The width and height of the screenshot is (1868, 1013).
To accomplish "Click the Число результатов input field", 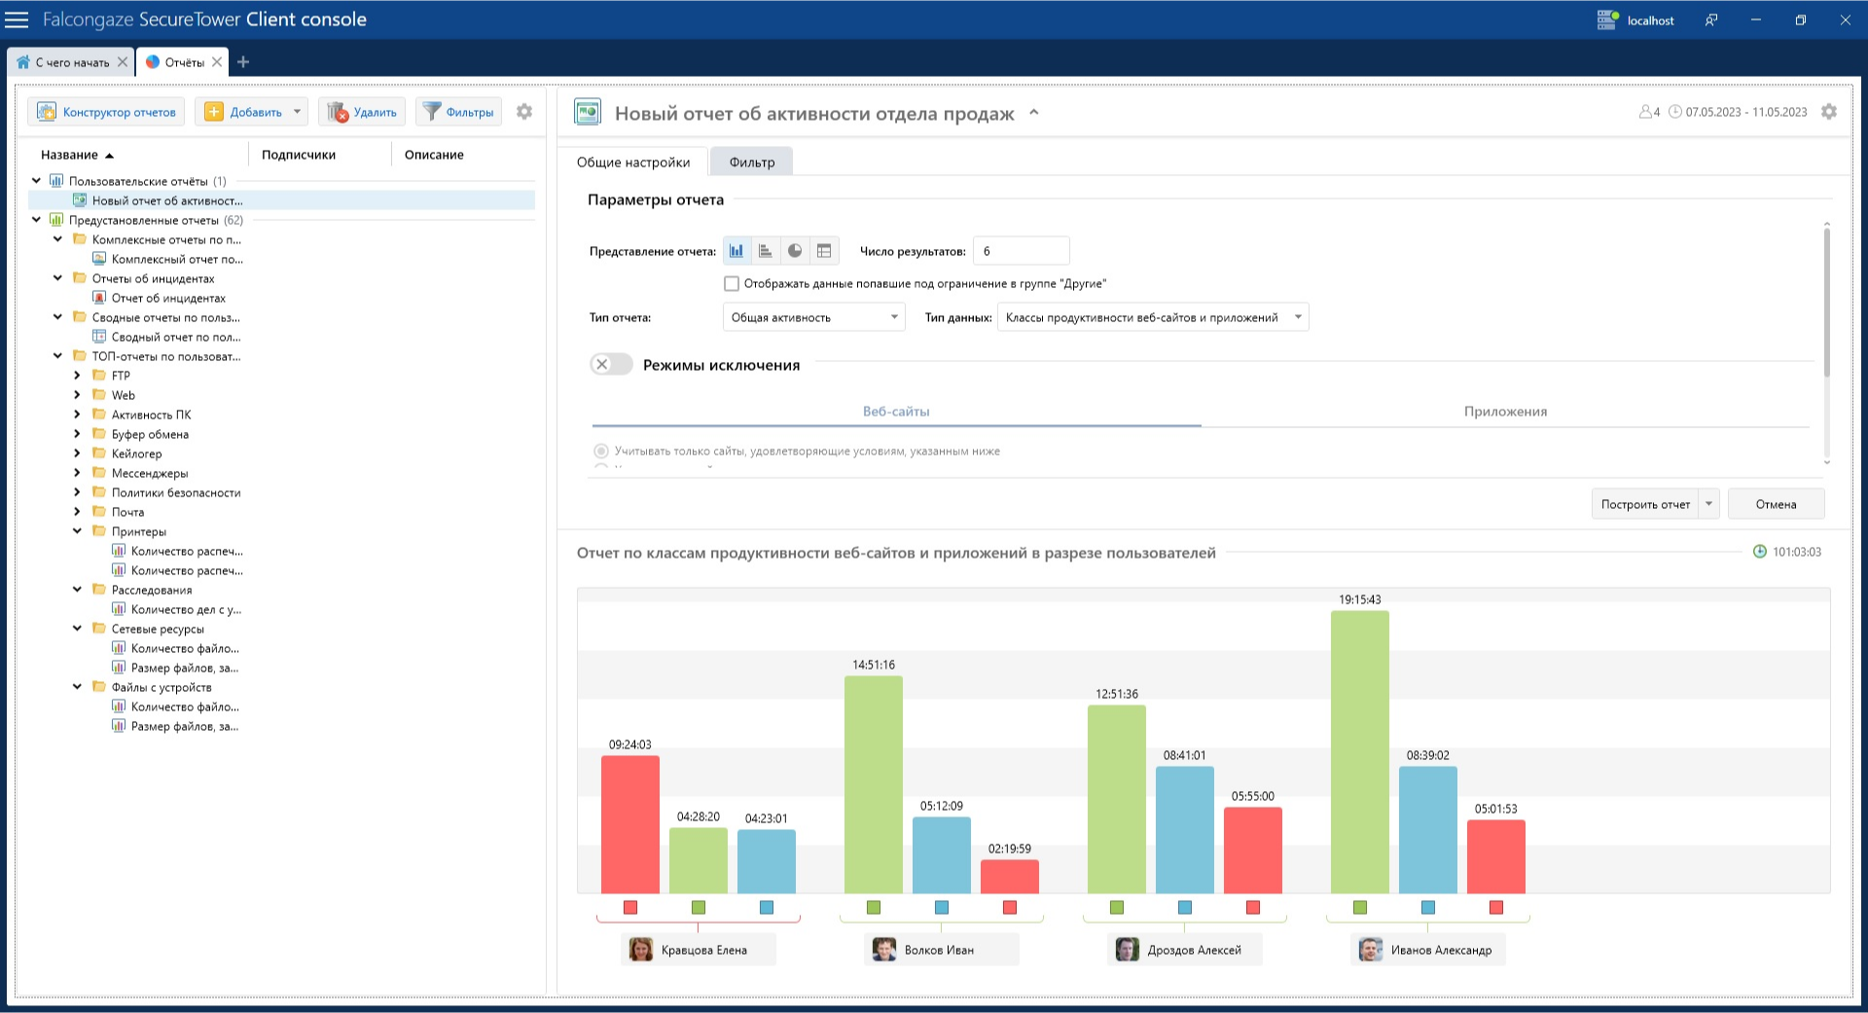I will pos(1021,251).
